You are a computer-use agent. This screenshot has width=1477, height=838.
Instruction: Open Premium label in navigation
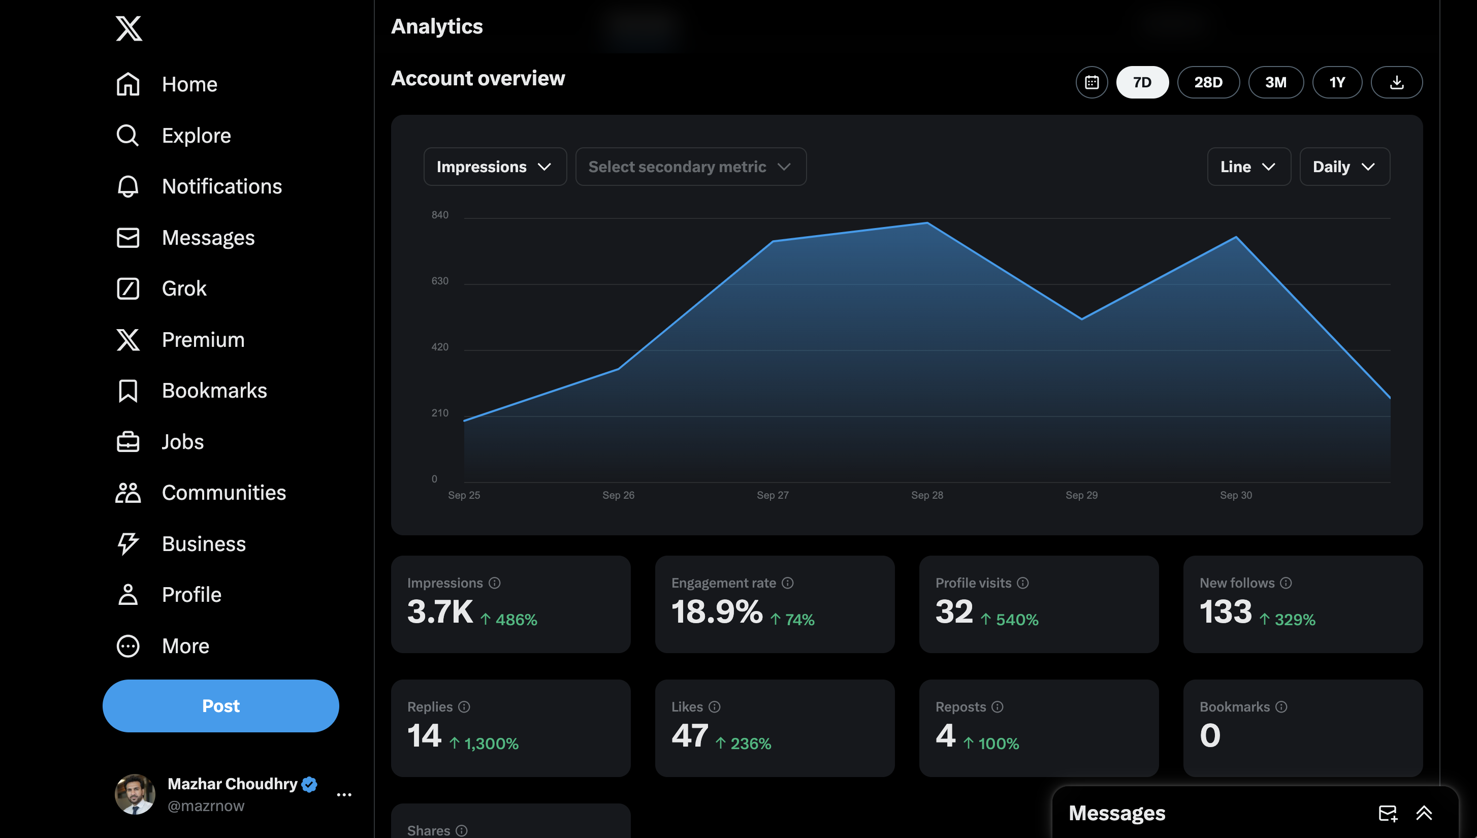click(203, 340)
